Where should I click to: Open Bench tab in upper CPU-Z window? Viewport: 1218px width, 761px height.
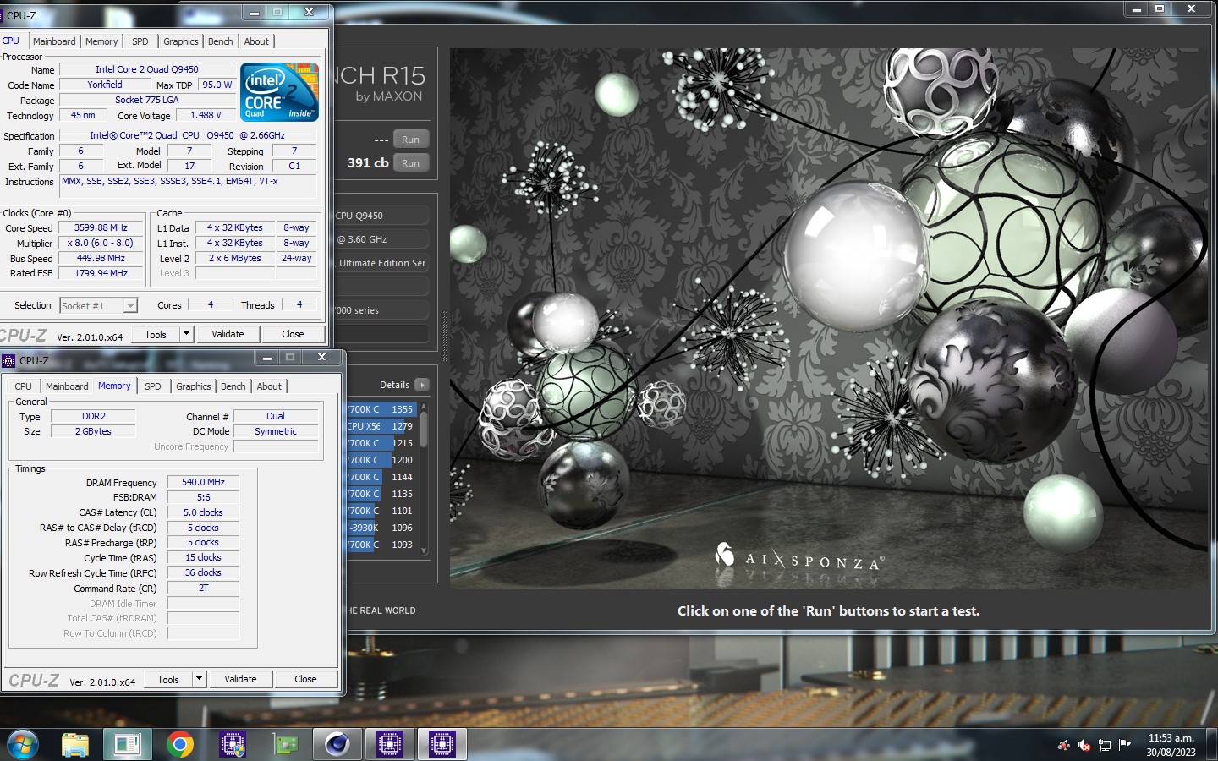[x=221, y=41]
